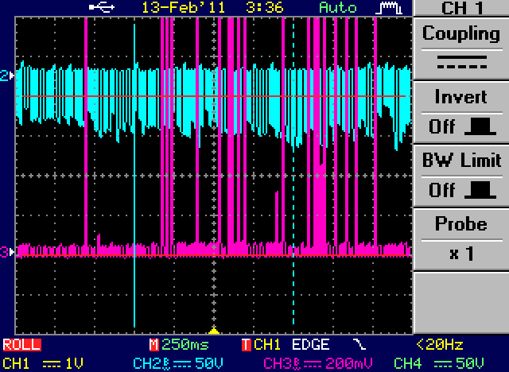Click the lower red horizontal cursor line
The height and width of the screenshot is (372, 509).
(214, 256)
